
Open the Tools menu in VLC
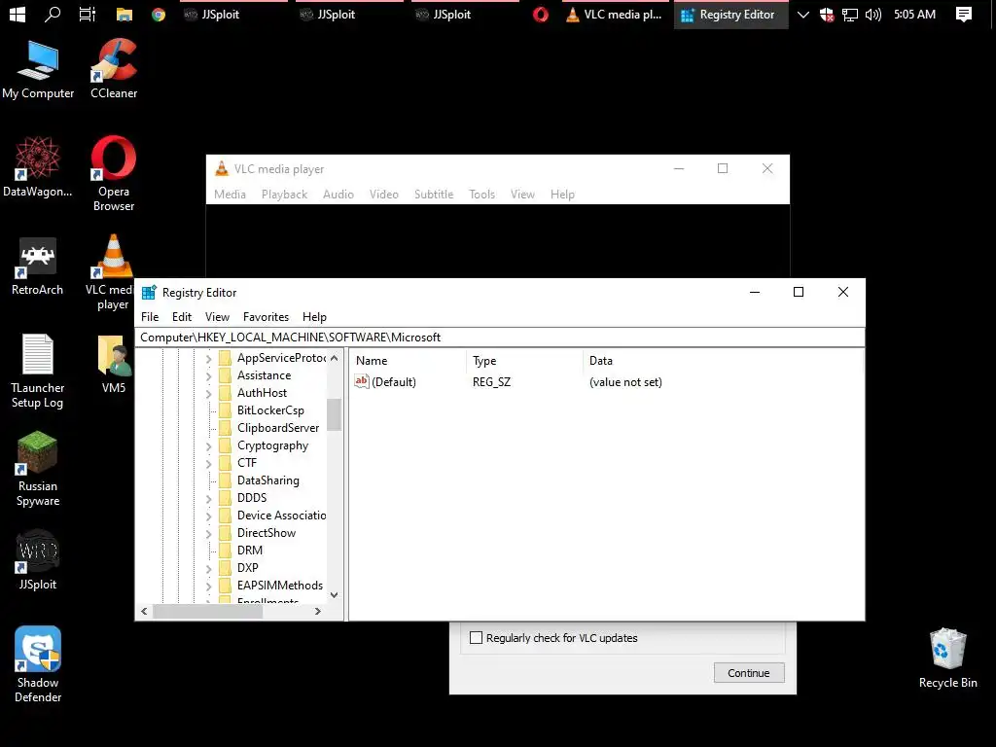click(x=481, y=195)
